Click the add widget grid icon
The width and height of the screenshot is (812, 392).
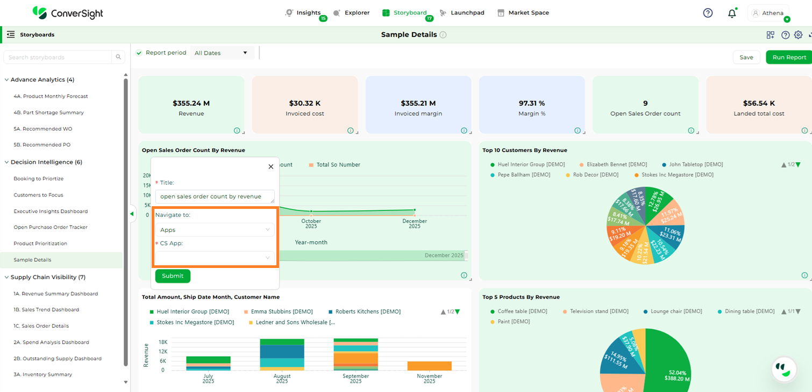coord(771,35)
